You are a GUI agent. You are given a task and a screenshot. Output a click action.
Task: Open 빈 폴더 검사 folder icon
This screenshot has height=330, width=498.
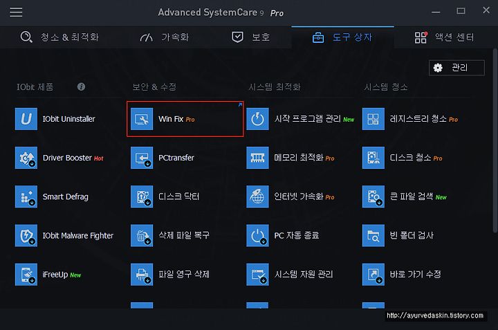[373, 235]
